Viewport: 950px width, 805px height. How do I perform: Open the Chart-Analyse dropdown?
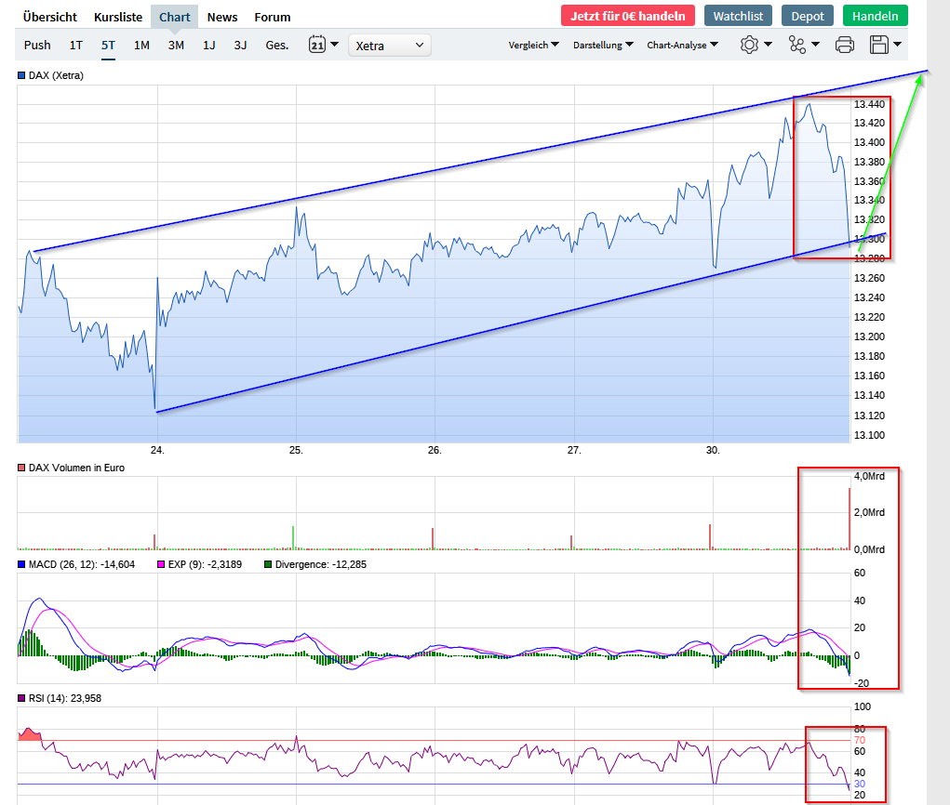682,45
